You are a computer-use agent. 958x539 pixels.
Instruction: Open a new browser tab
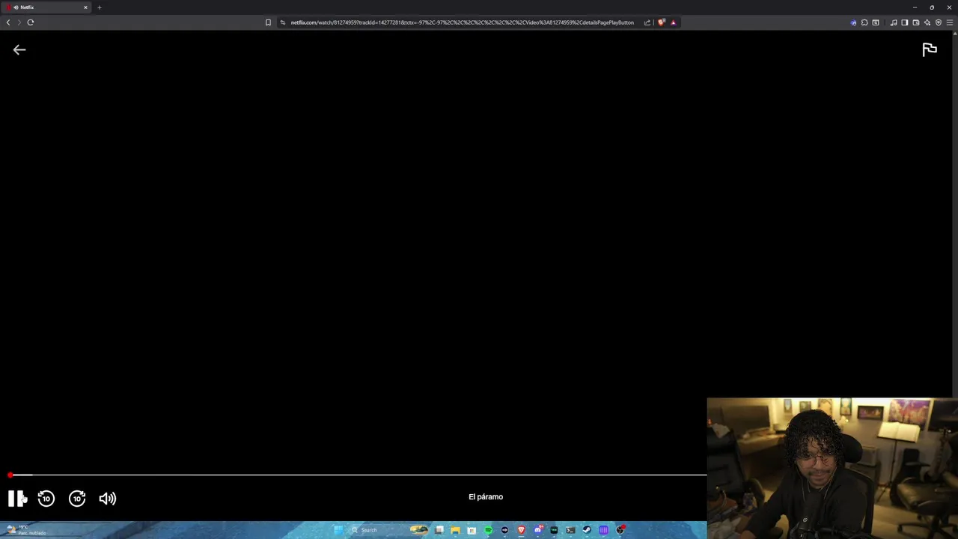pyautogui.click(x=100, y=7)
